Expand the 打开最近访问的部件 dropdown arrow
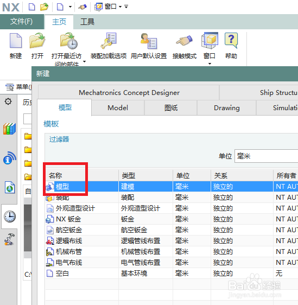This screenshot has height=305, width=298. (x=85, y=61)
